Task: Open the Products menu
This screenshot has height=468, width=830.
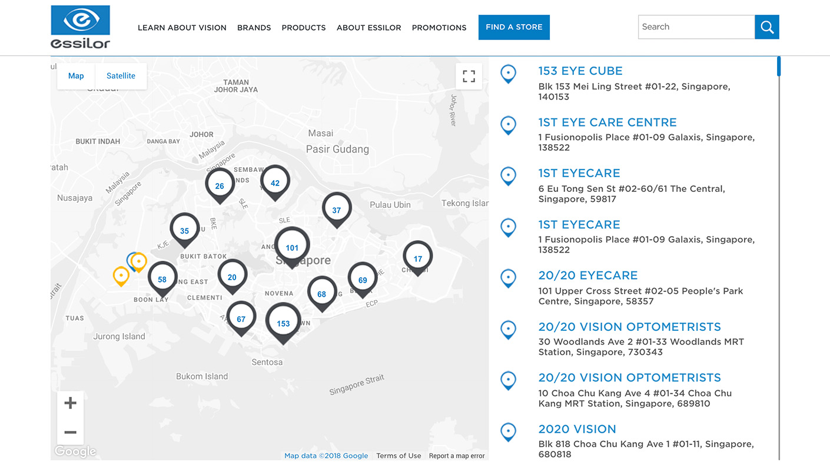Action: [303, 28]
